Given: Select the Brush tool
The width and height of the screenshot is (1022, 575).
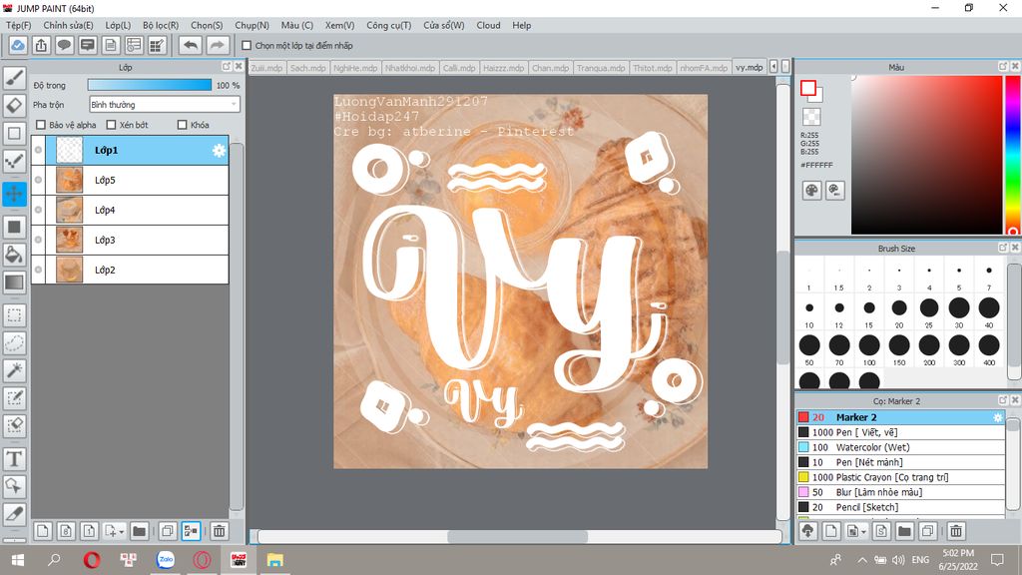Looking at the screenshot, I should pyautogui.click(x=14, y=77).
